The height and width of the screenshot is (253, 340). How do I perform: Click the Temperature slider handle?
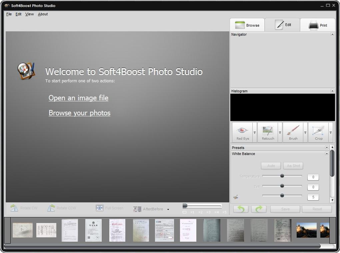(282, 176)
